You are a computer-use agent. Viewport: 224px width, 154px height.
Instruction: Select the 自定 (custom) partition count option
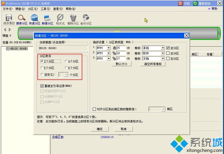coord(42,74)
